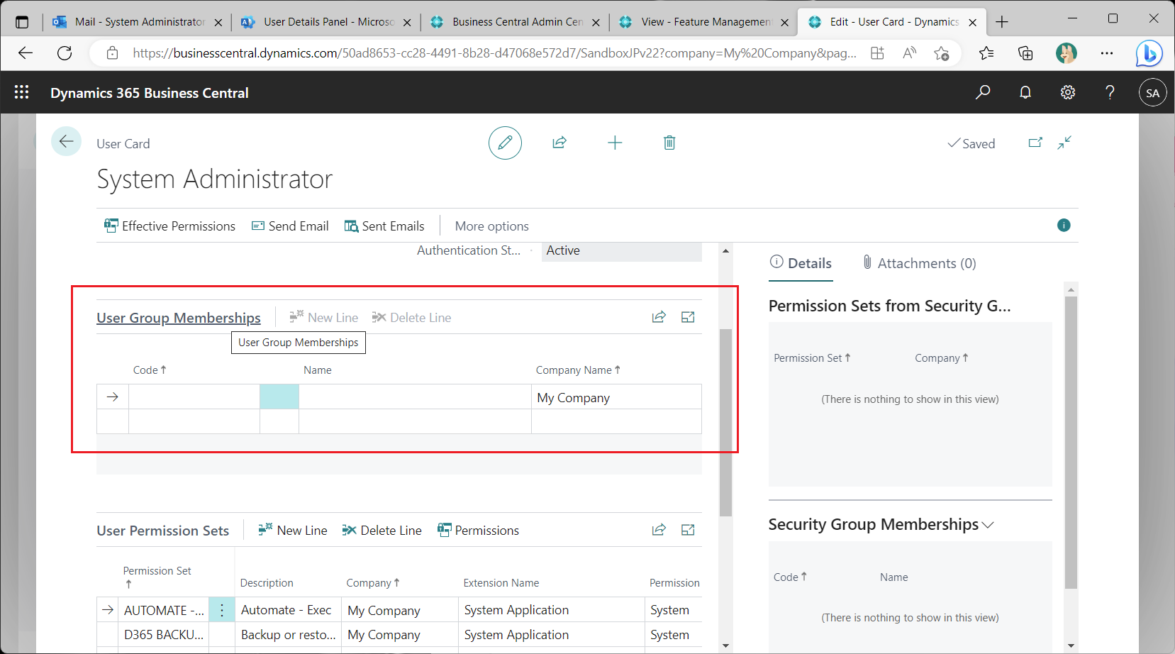Click the info icon near More options

1063,225
